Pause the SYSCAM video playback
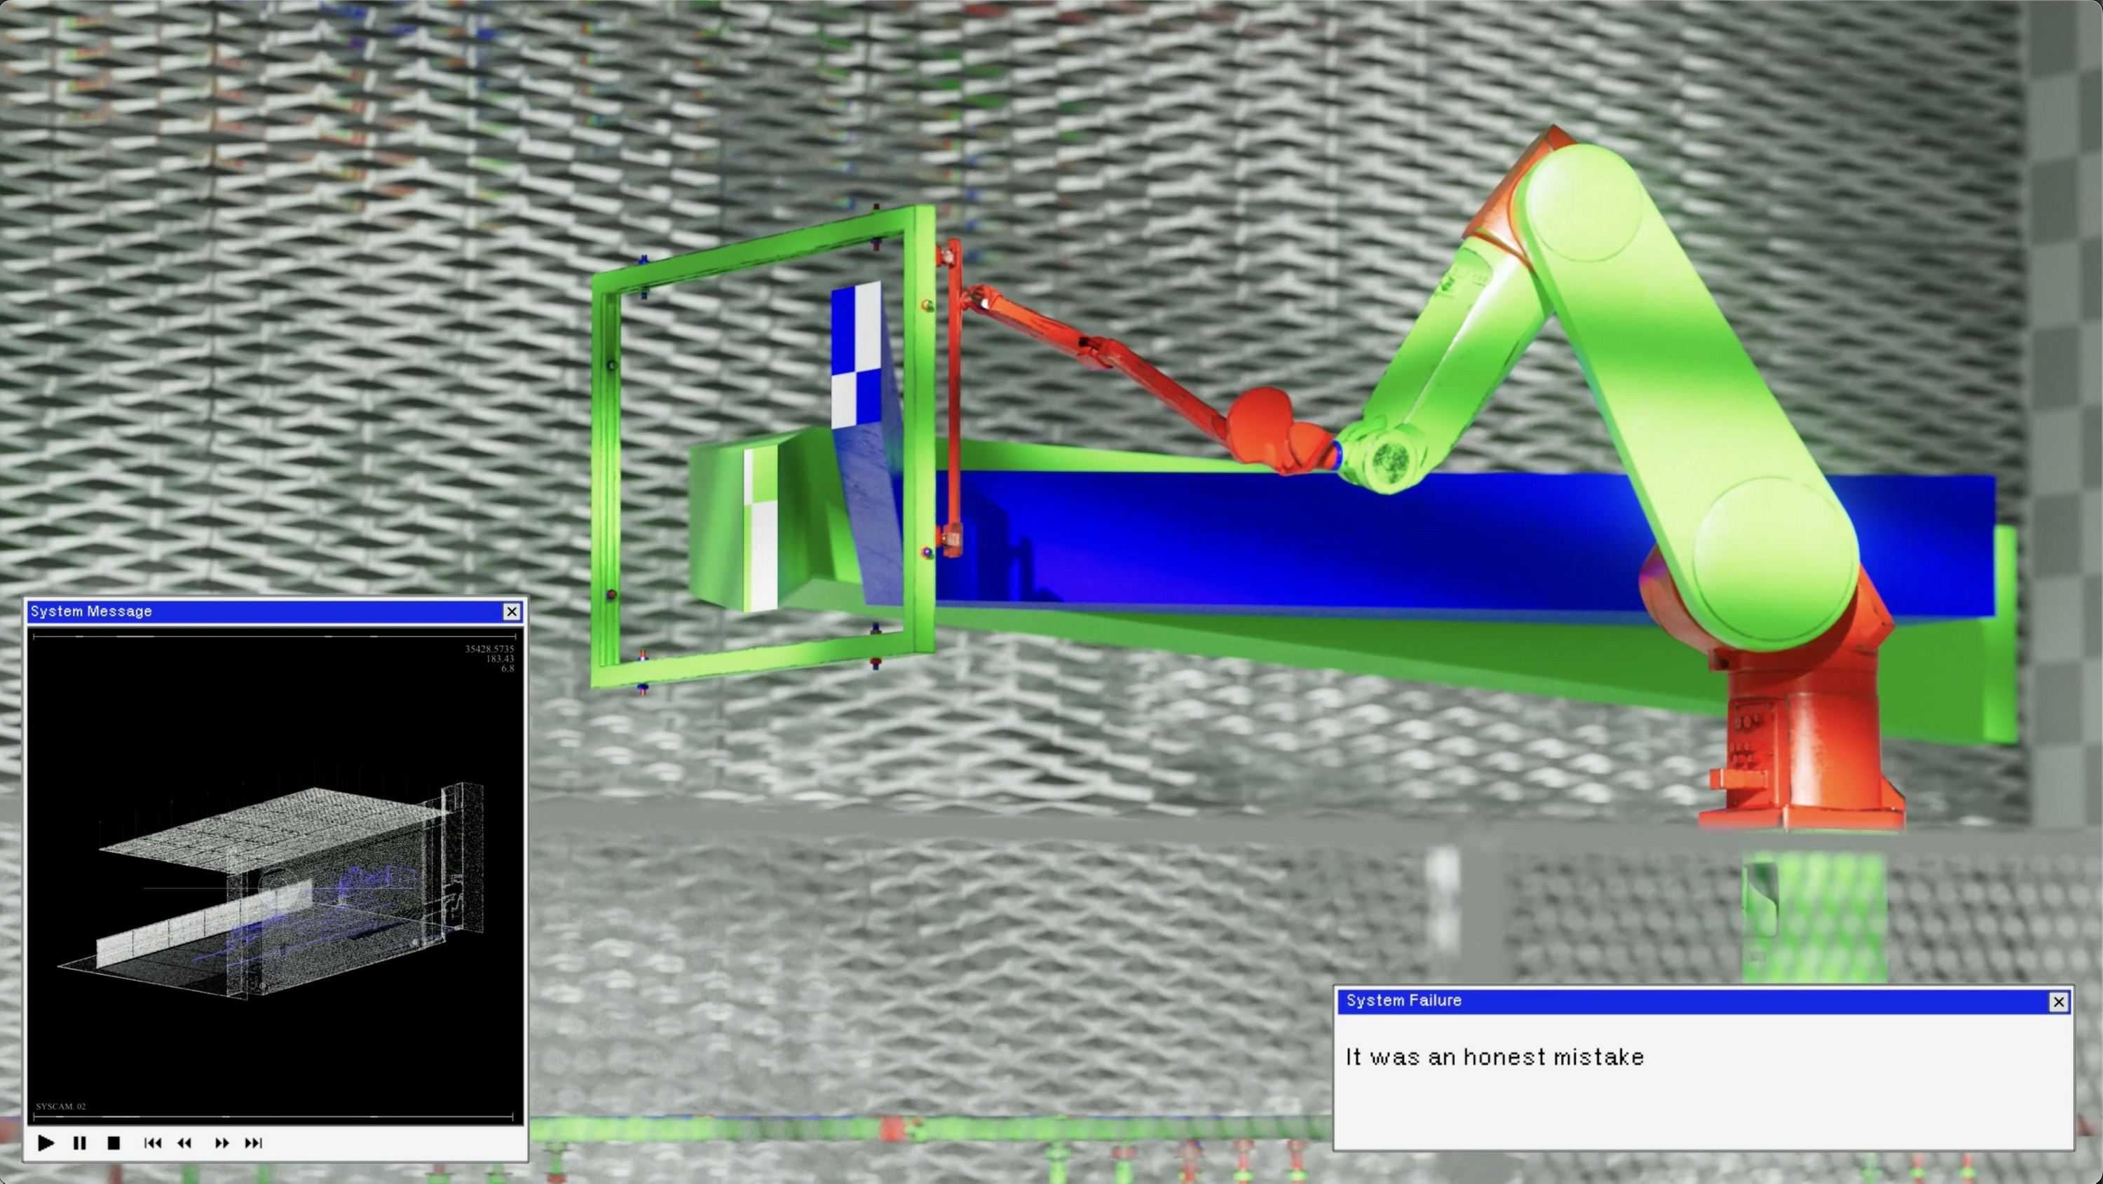Viewport: 2103px width, 1184px height. click(79, 1143)
